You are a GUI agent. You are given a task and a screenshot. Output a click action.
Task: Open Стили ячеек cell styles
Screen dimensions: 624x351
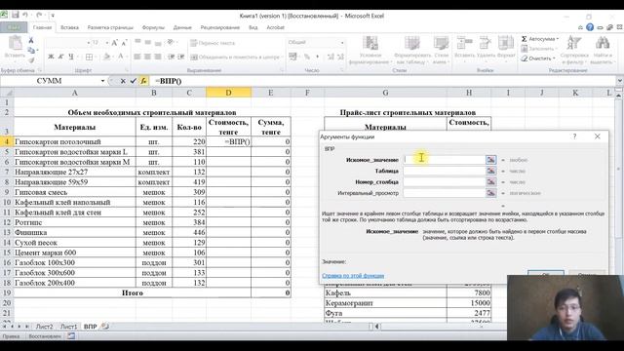(442, 50)
